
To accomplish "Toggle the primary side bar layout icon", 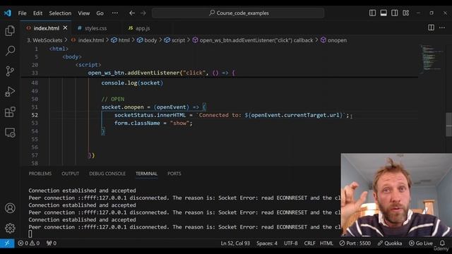I will [372, 13].
